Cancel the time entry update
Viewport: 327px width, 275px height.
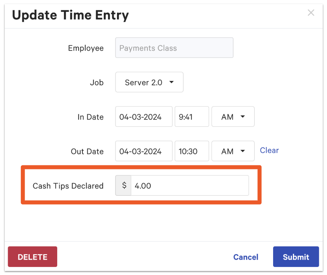[246, 257]
